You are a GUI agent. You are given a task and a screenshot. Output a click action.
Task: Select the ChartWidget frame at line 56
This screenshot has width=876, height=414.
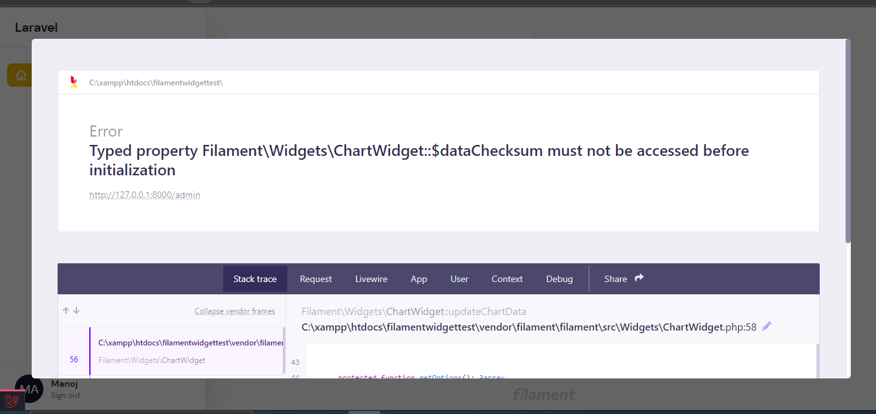(x=175, y=351)
